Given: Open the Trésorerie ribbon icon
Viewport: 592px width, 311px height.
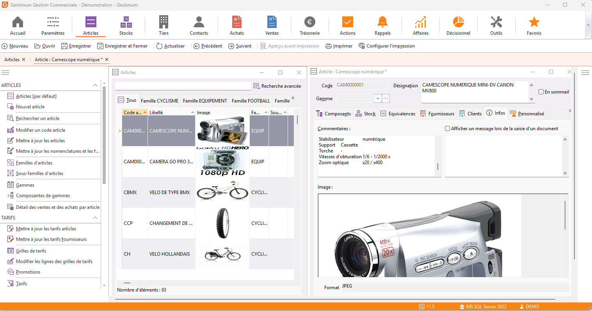Looking at the screenshot, I should click(x=310, y=26).
